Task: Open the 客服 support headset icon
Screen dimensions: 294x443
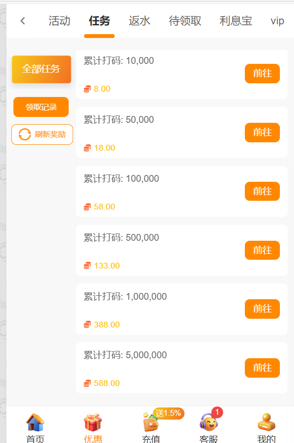Action: tap(208, 423)
